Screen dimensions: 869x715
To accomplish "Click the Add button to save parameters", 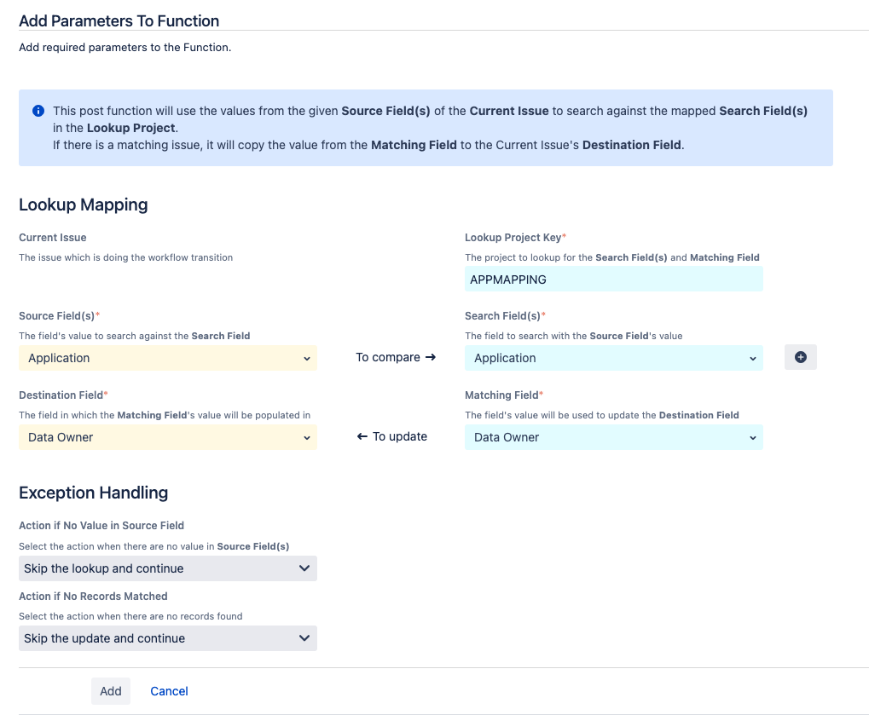I will click(110, 691).
